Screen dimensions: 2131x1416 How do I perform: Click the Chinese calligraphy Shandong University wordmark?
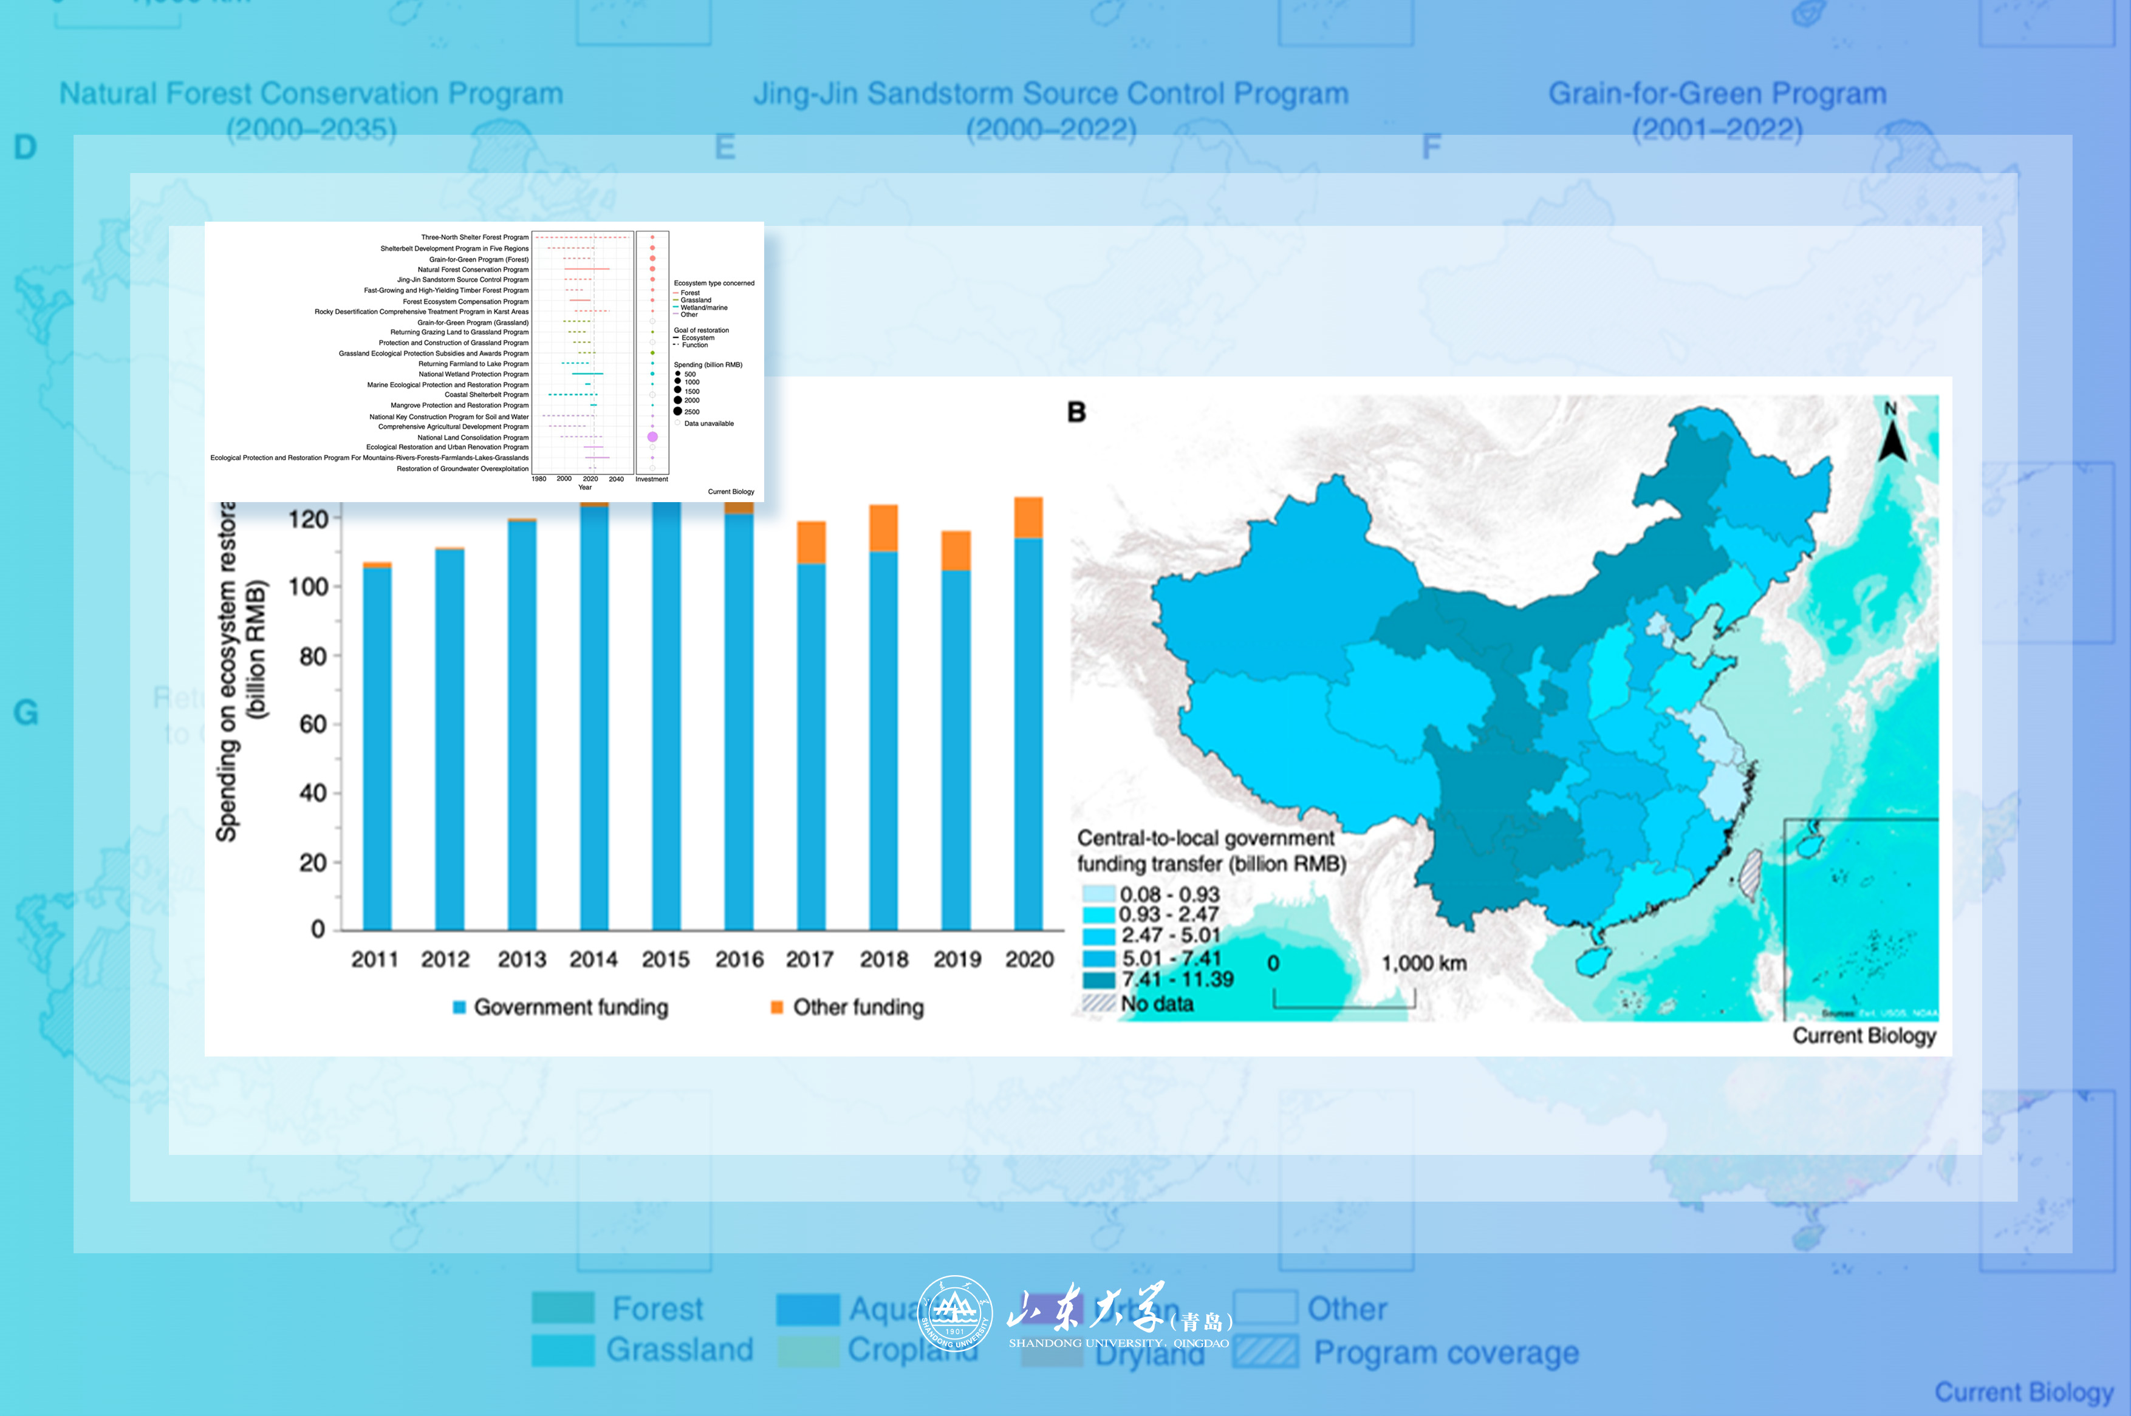pos(1086,1307)
